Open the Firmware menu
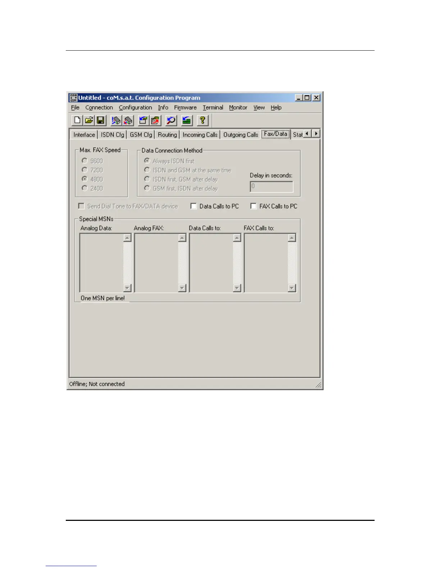 coord(185,107)
